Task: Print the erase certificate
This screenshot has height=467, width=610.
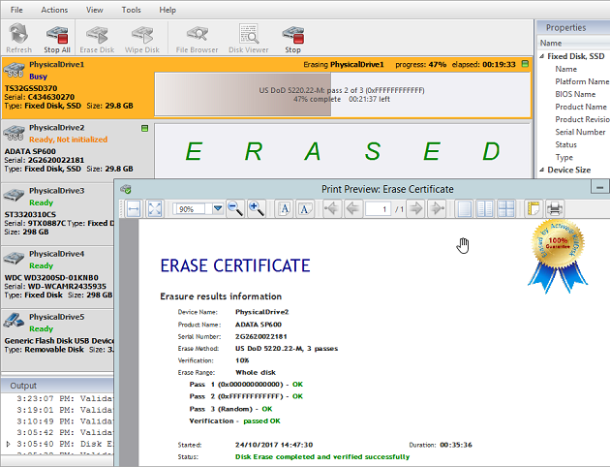Action: 555,208
